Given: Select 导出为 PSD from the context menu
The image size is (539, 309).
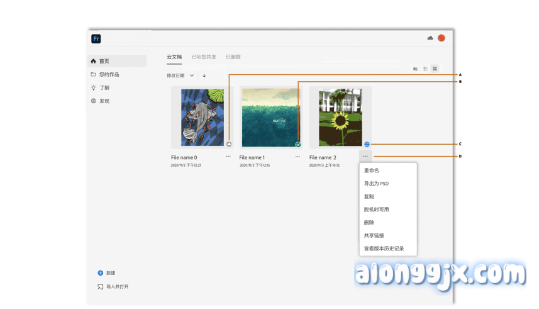Looking at the screenshot, I should pyautogui.click(x=377, y=184).
